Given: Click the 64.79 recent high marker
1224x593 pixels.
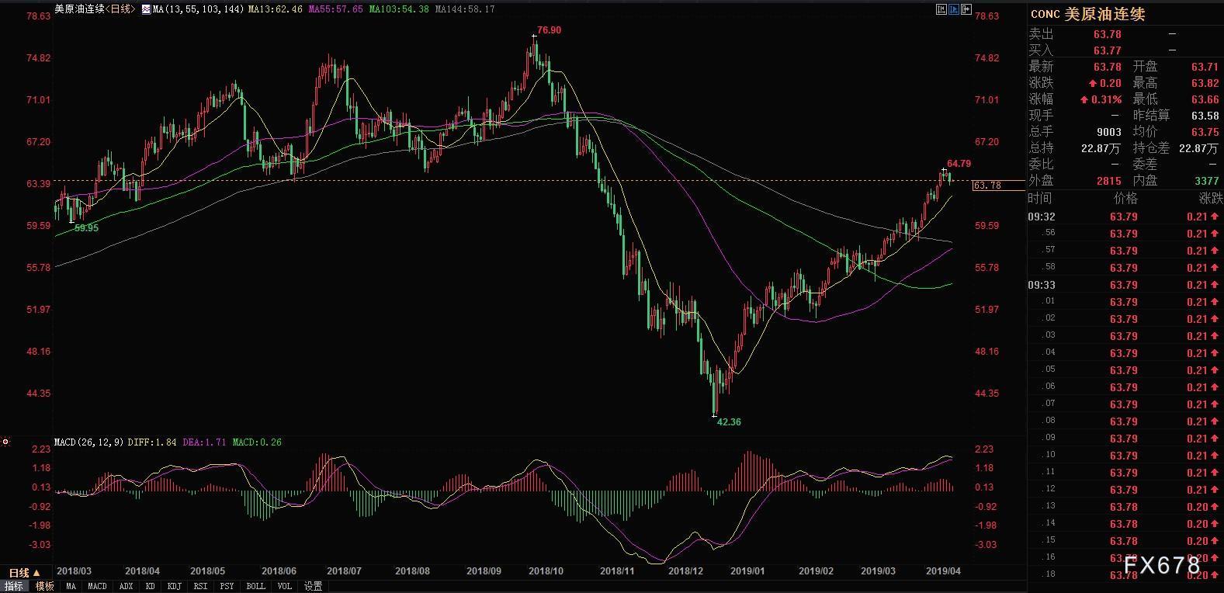Looking at the screenshot, I should point(959,164).
